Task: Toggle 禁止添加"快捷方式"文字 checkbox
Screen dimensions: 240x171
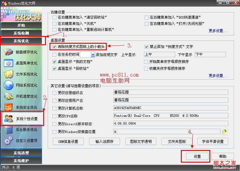Action: tap(146, 47)
